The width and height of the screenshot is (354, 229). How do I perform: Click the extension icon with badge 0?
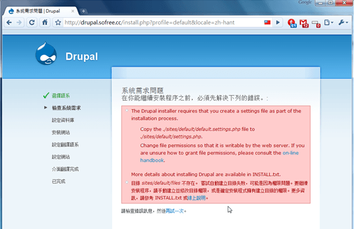click(316, 23)
